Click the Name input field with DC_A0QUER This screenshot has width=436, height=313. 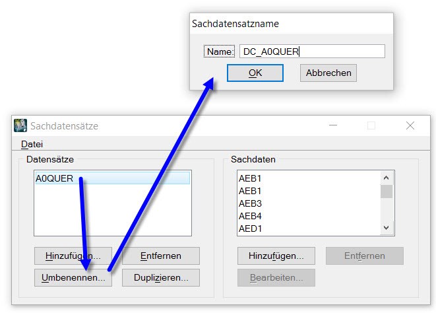click(x=312, y=52)
